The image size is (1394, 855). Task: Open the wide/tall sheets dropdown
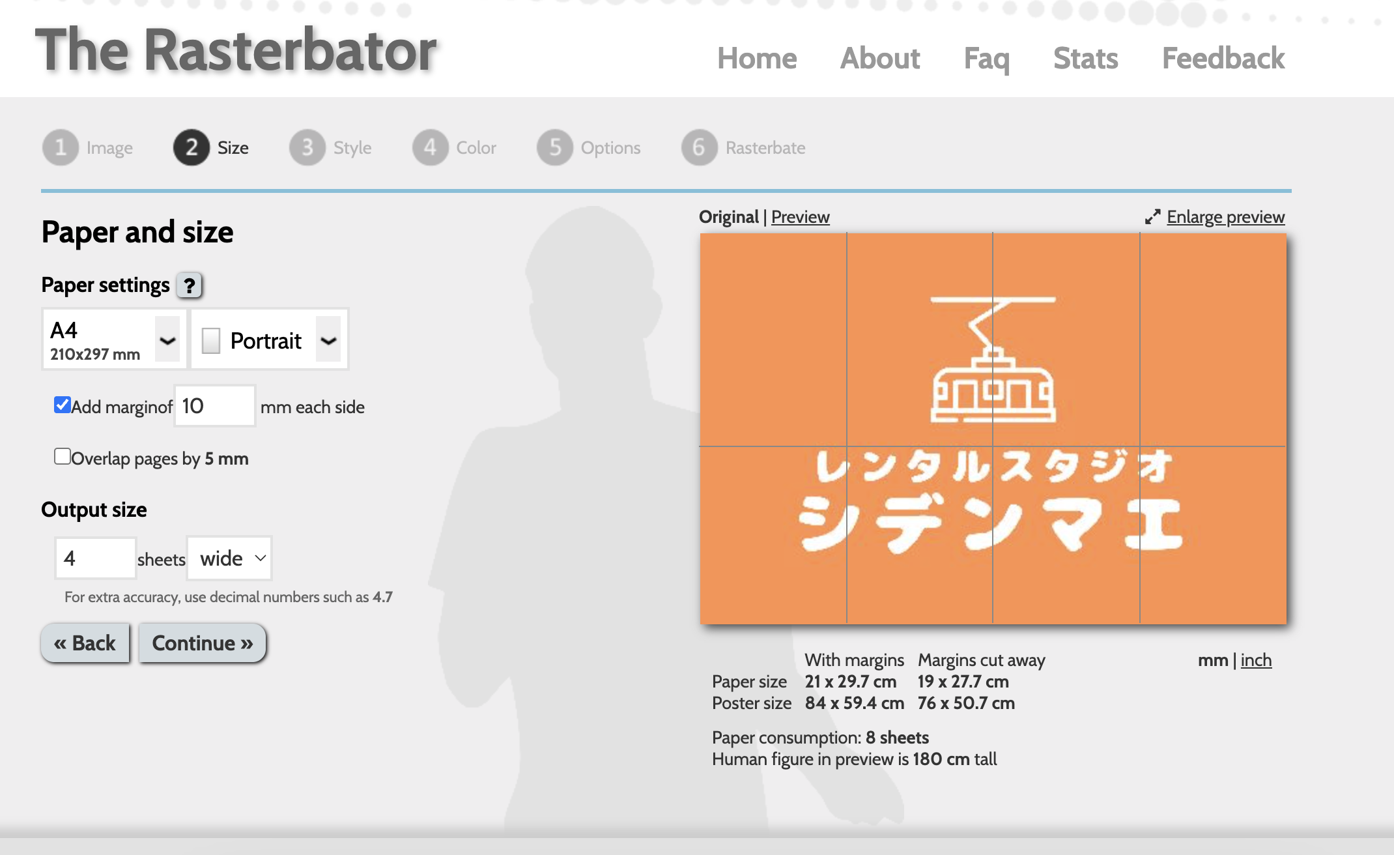[230, 558]
